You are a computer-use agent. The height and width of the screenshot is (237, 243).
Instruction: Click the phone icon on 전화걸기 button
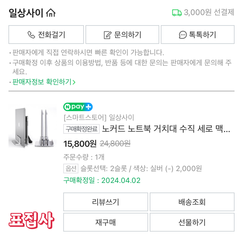pyautogui.click(x=31, y=34)
